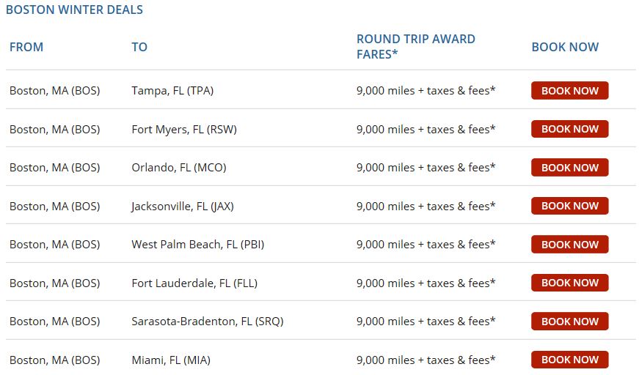Click the Orlando, FL (MCO) destination cell
The image size is (639, 375).
tap(179, 168)
